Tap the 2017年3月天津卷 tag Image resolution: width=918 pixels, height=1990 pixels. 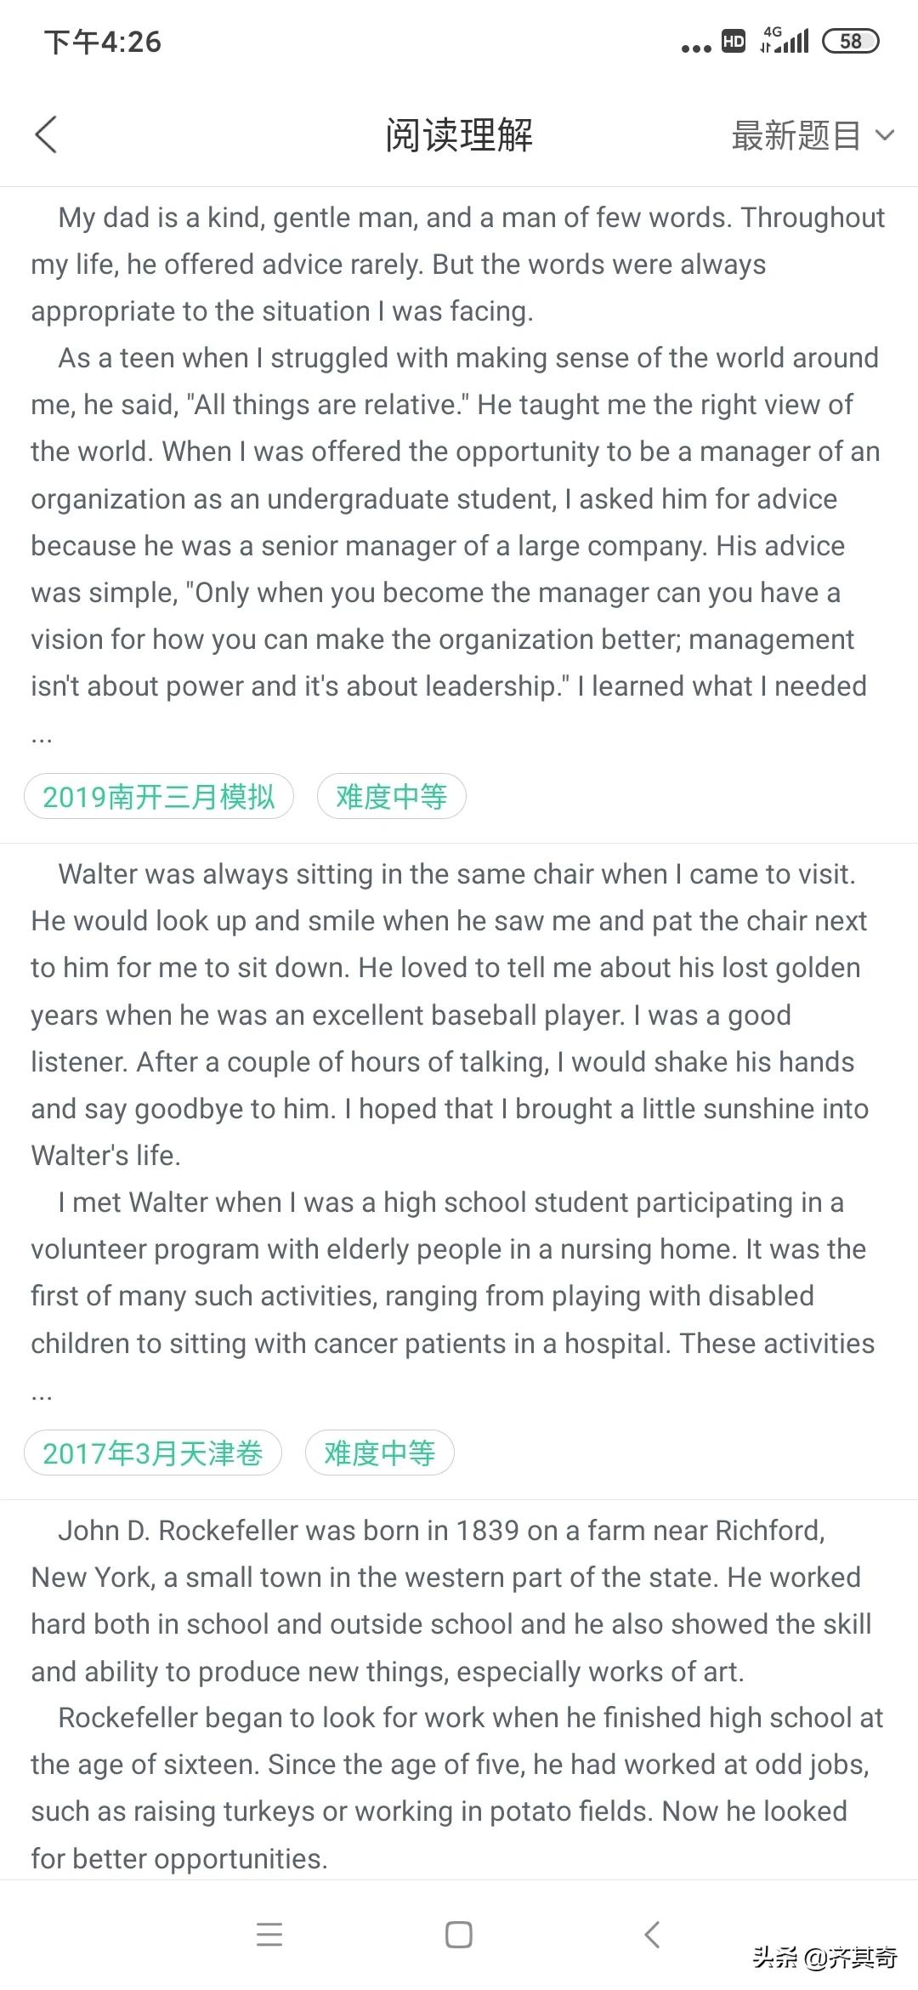point(153,1453)
